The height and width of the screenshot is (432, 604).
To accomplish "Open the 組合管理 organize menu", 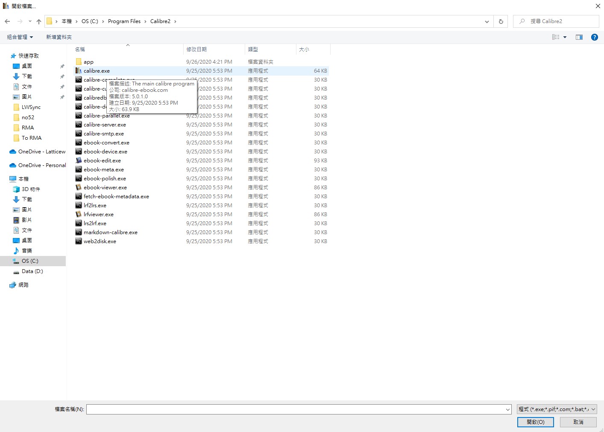I will tap(20, 37).
